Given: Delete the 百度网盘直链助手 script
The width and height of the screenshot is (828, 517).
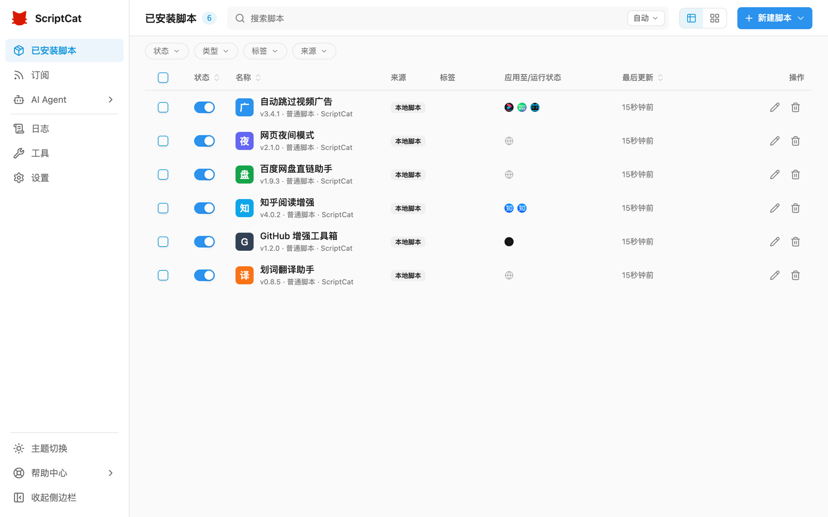Looking at the screenshot, I should pyautogui.click(x=795, y=175).
